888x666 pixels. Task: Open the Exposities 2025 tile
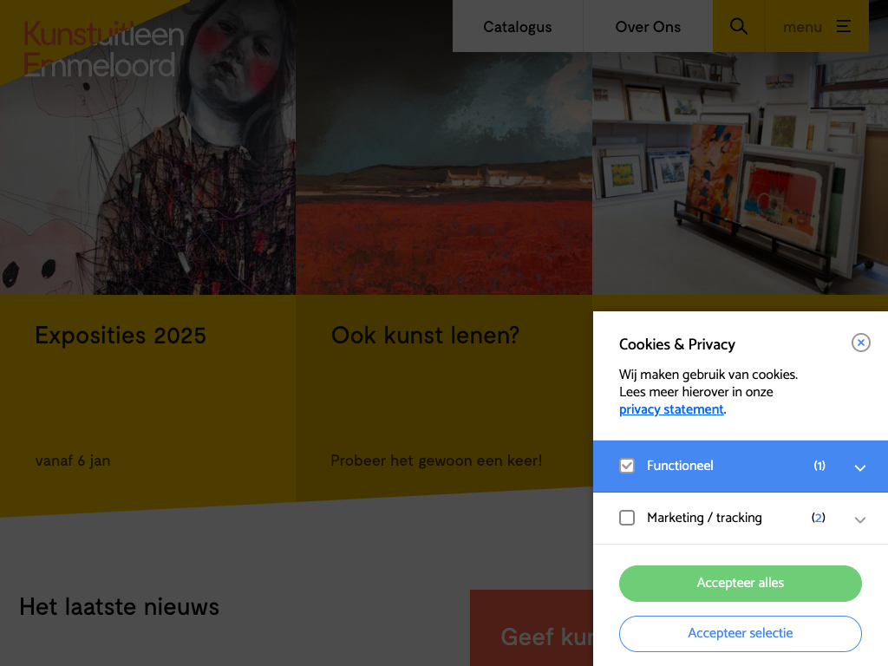(147, 396)
